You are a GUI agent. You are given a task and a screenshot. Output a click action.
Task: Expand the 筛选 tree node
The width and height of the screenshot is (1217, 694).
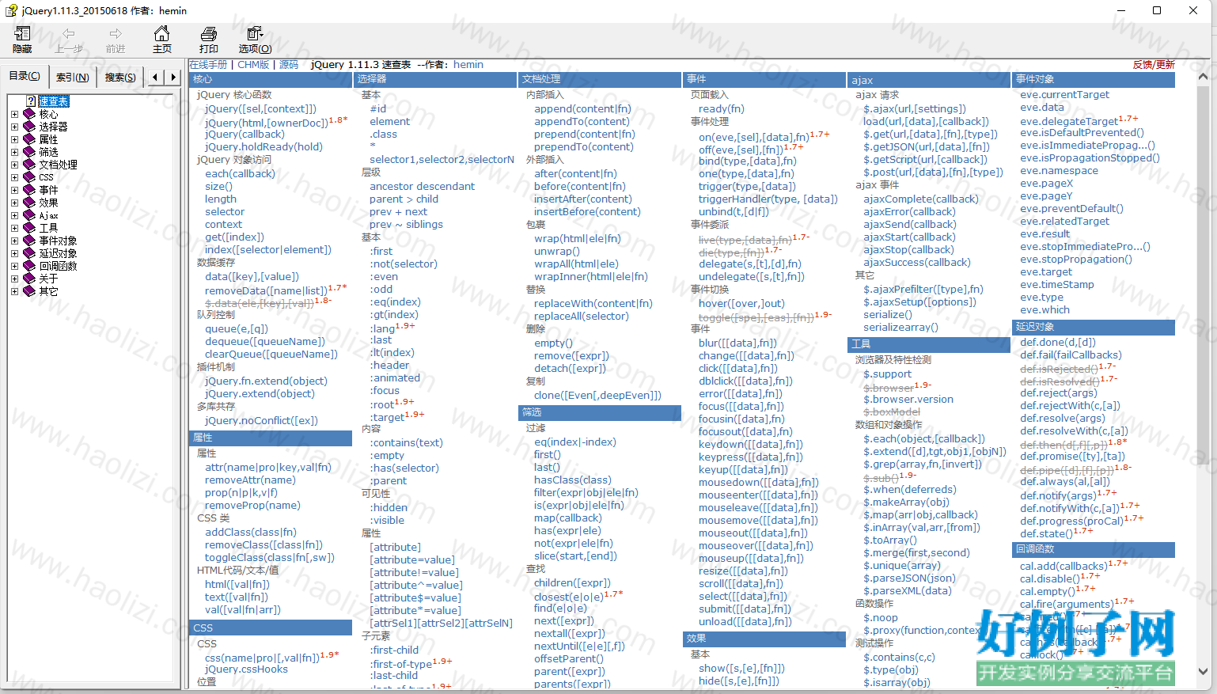point(14,152)
